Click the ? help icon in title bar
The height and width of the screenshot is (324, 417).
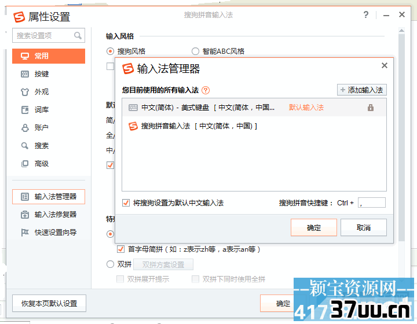[x=366, y=14]
